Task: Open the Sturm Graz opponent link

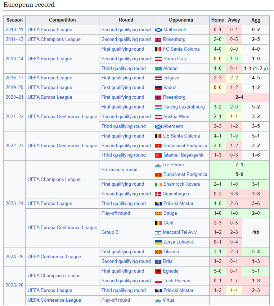Action: (175, 59)
